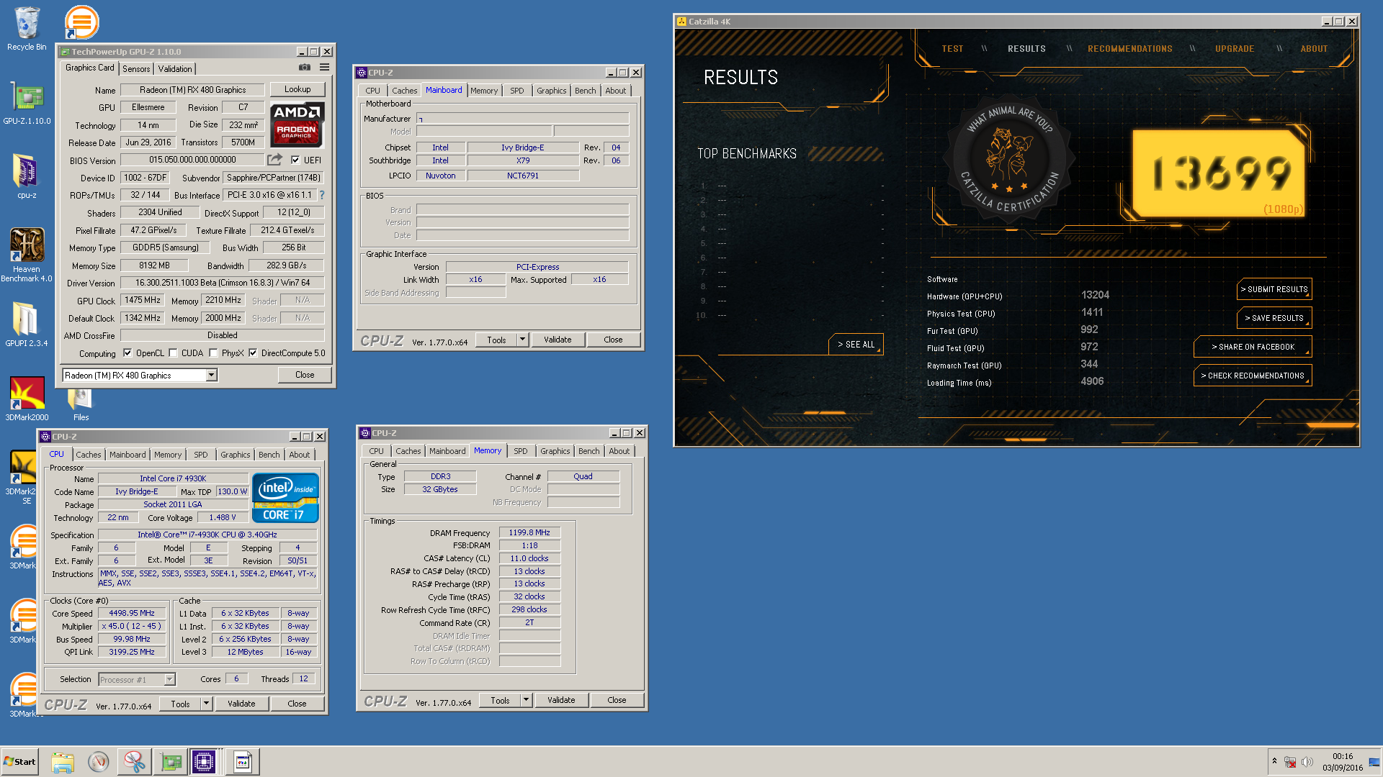Open the GPU-Z.1.10.0 desktop icon
The width and height of the screenshot is (1383, 777).
click(27, 103)
